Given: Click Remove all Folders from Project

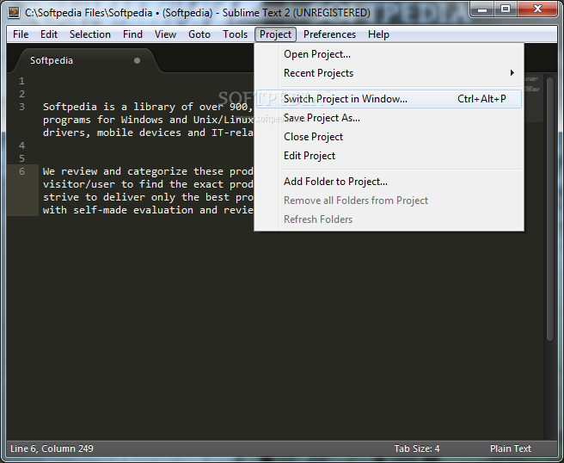Looking at the screenshot, I should coord(389,201).
